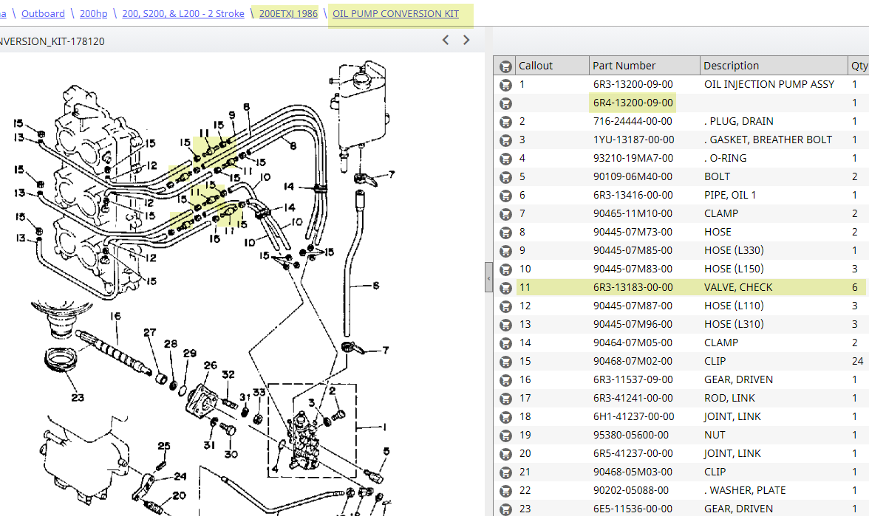This screenshot has height=516, width=869.
Task: Click callout 16 label in diagram
Action: click(x=115, y=316)
